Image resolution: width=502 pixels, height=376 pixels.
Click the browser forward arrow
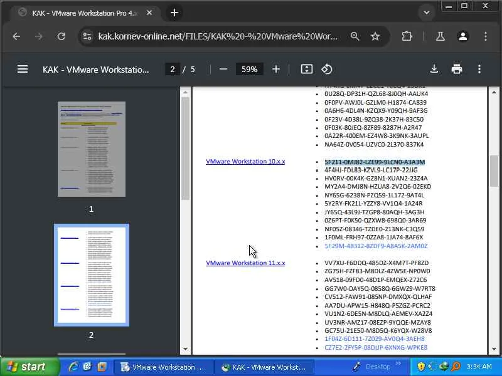(39, 36)
